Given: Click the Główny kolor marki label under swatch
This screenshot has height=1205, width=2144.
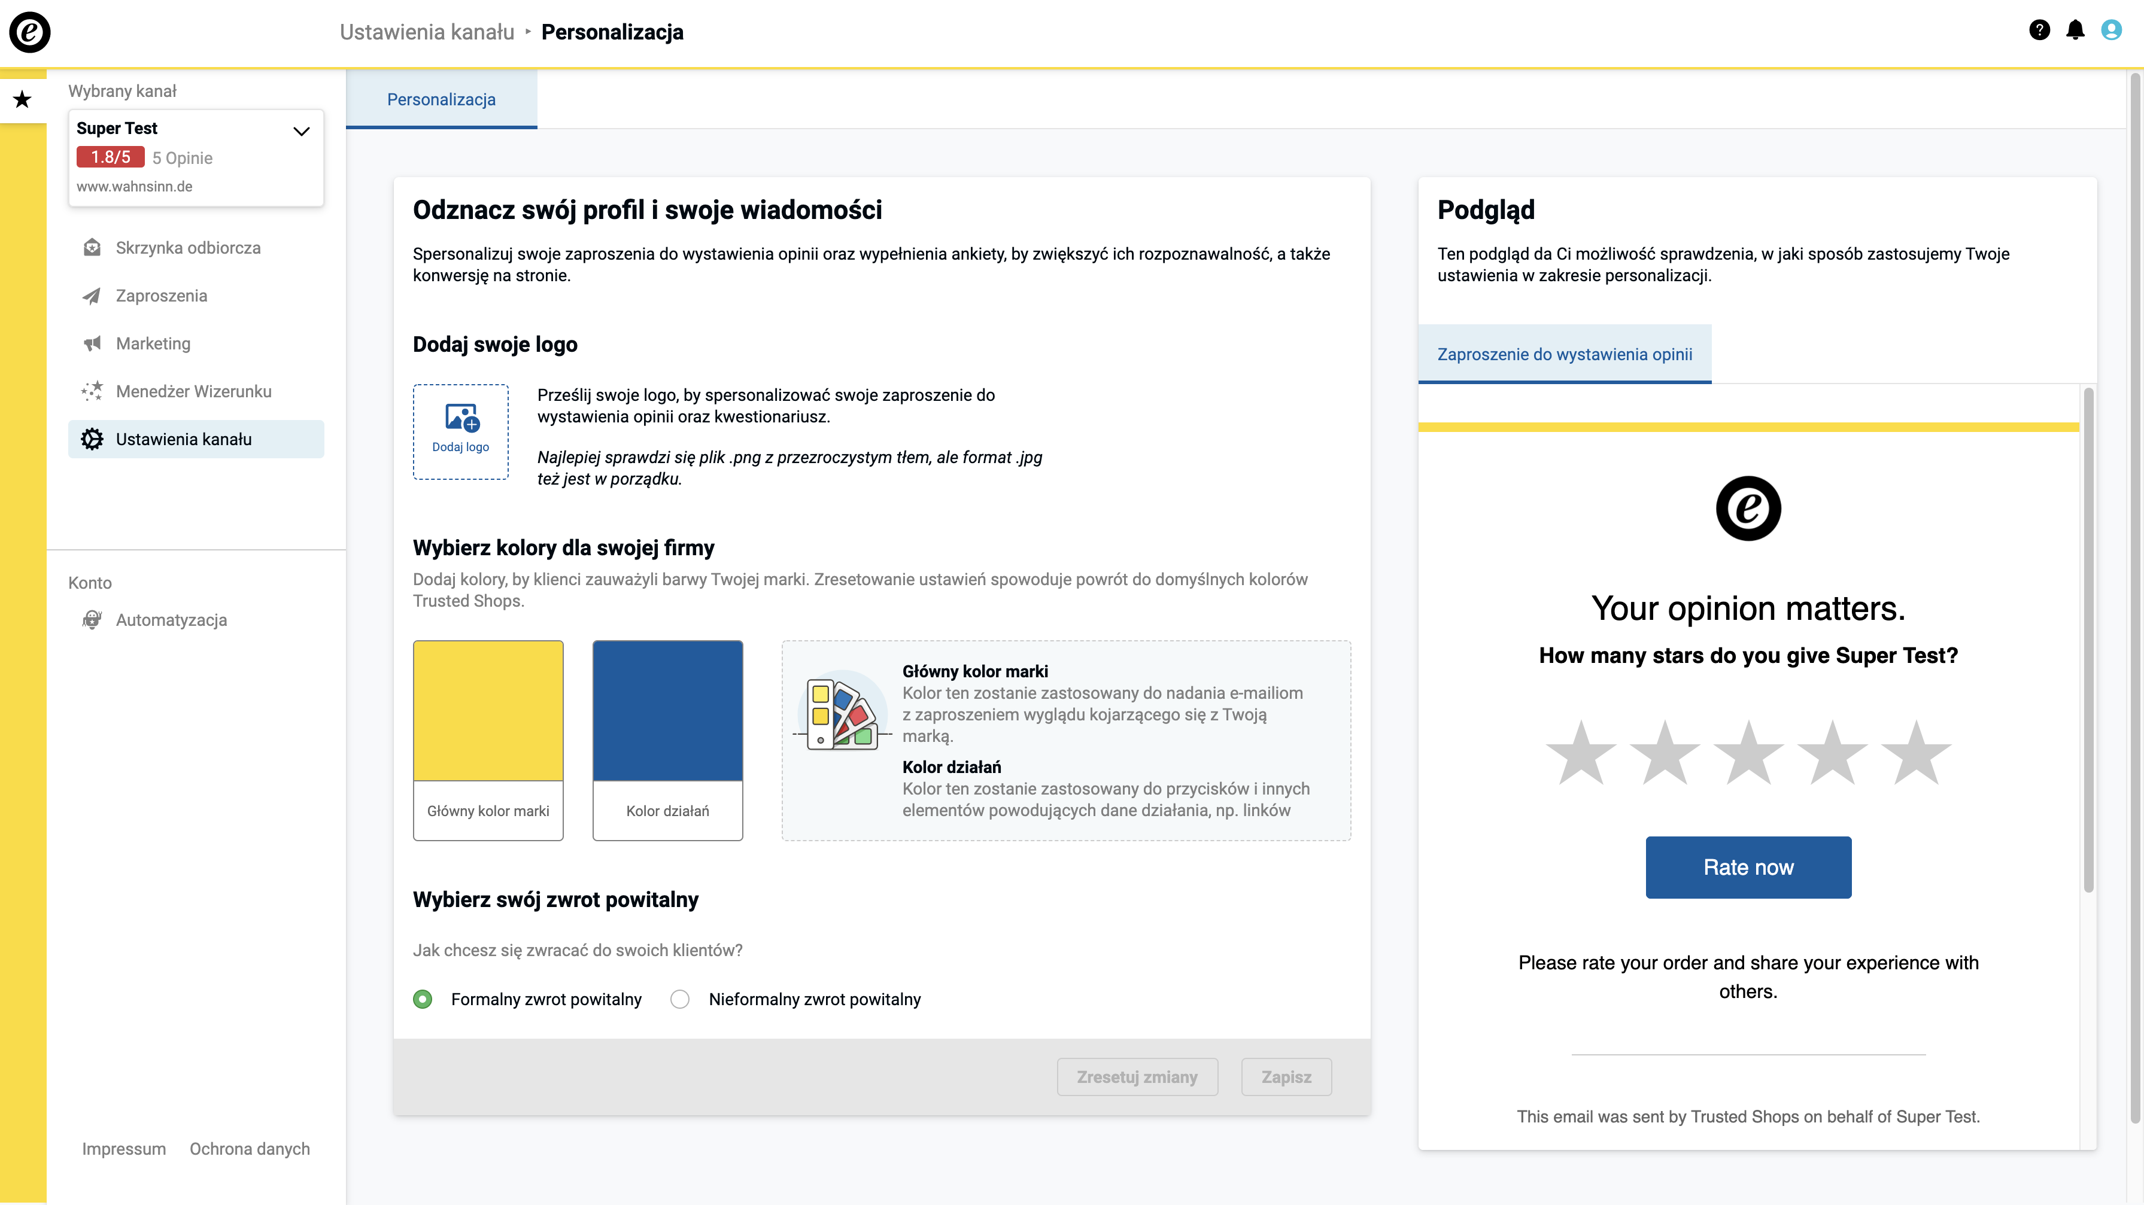Looking at the screenshot, I should pyautogui.click(x=488, y=811).
